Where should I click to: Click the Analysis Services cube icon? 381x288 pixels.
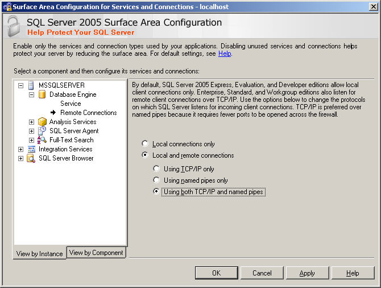click(x=42, y=122)
